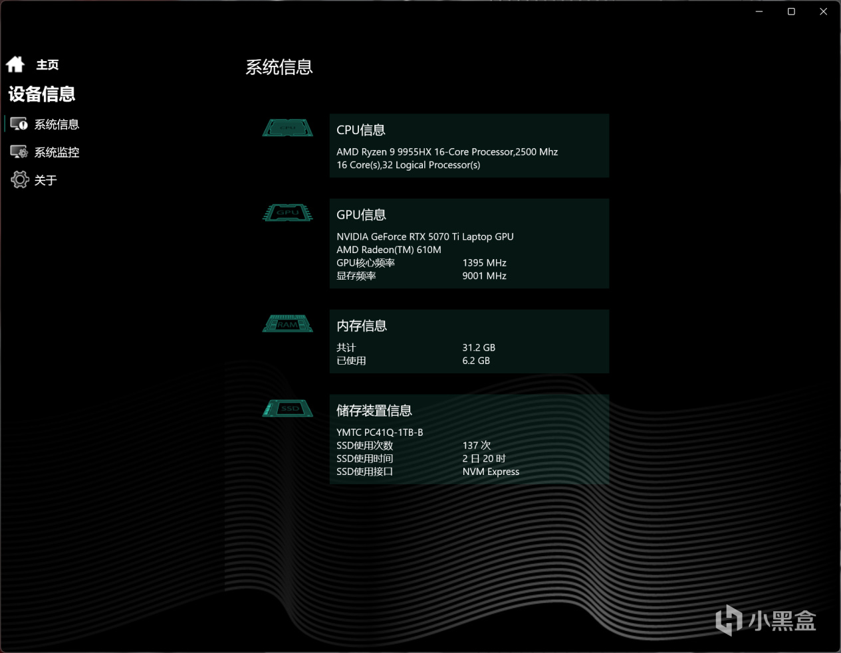Click the 16 Core(s),32 Logical Processor(s) line

tap(408, 165)
